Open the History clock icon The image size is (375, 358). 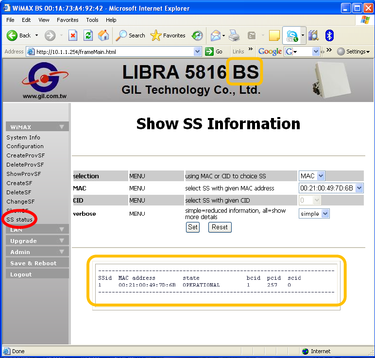coord(197,35)
